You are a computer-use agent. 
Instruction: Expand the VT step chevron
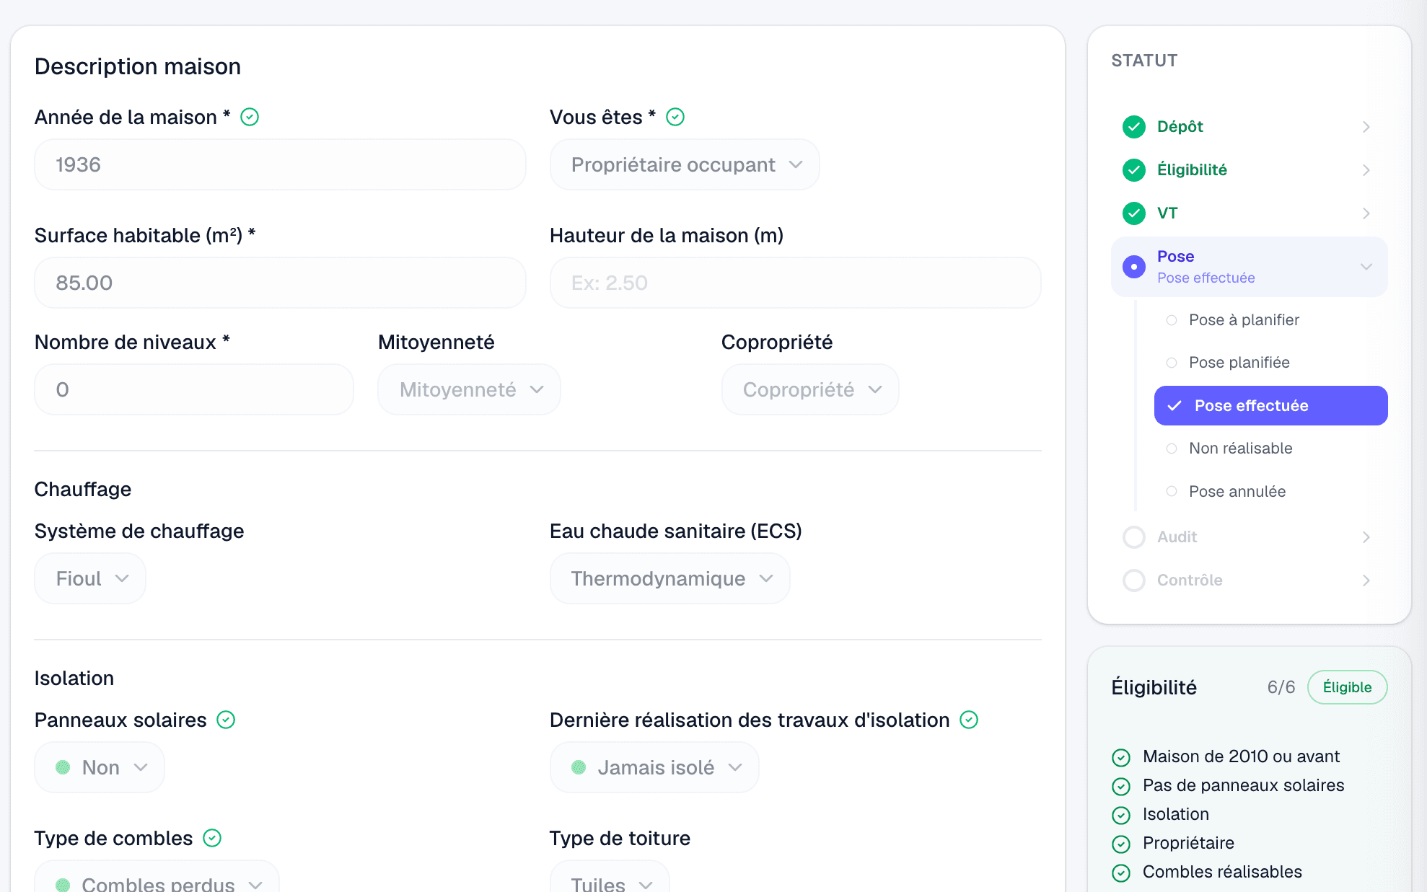click(x=1366, y=213)
